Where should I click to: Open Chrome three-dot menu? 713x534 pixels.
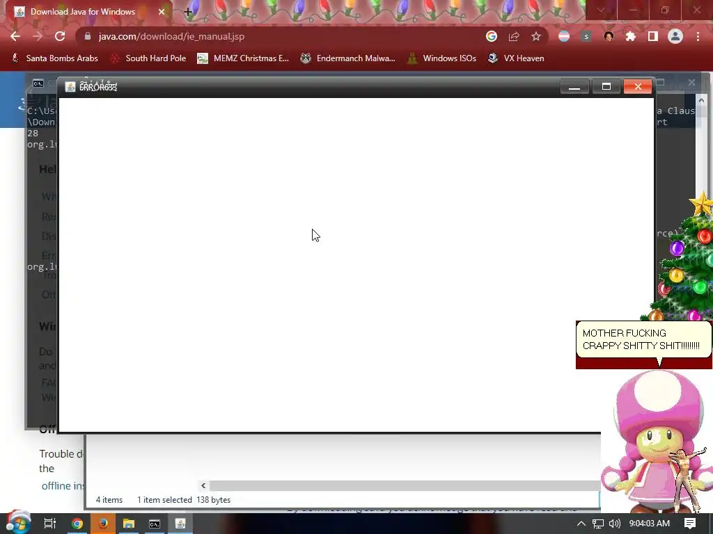tap(698, 36)
